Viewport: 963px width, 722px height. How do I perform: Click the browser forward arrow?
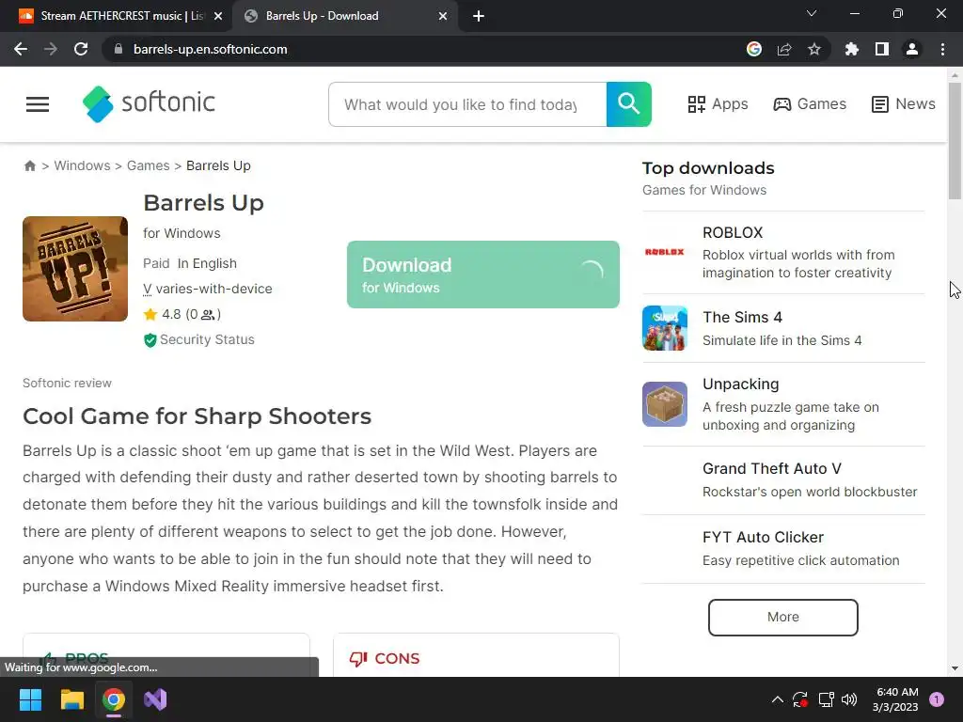pos(51,49)
